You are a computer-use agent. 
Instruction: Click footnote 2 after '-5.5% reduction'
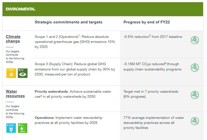(150, 35)
